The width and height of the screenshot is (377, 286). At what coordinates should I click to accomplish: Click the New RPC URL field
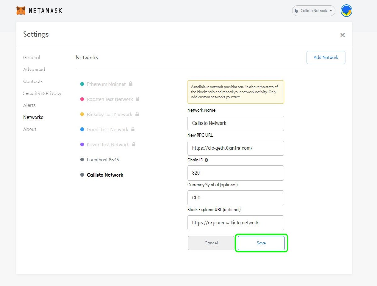[x=236, y=148]
